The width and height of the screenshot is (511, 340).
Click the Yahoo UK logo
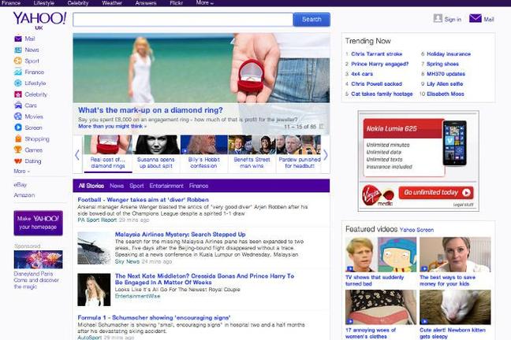coord(39,20)
